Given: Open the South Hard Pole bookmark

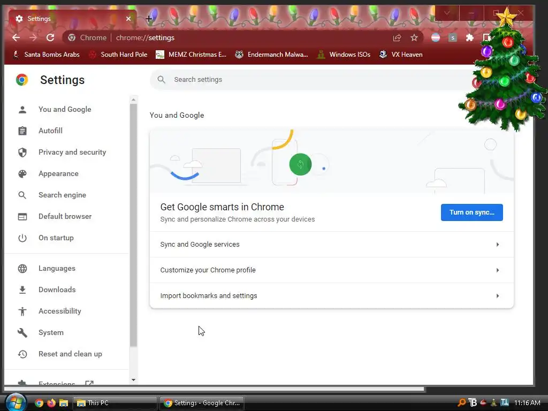Looking at the screenshot, I should (118, 55).
